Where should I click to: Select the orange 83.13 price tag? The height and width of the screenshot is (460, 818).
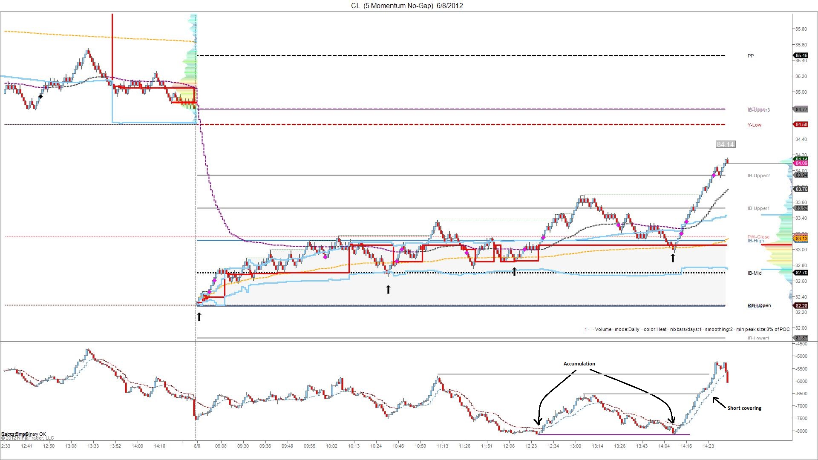point(801,239)
